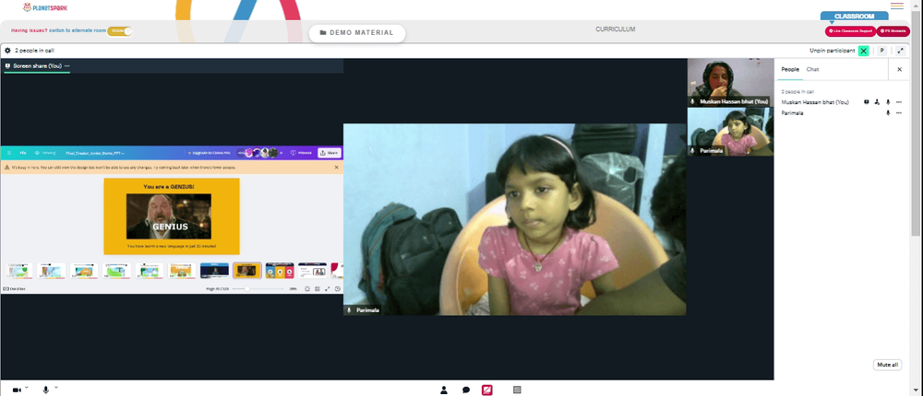Click the GENIUS gif on the slide
Viewport: 923px width, 396px height.
click(x=169, y=216)
